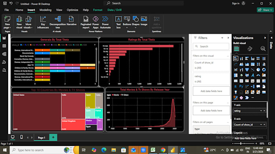Choose the pie chart visualization type

[x=258, y=70]
